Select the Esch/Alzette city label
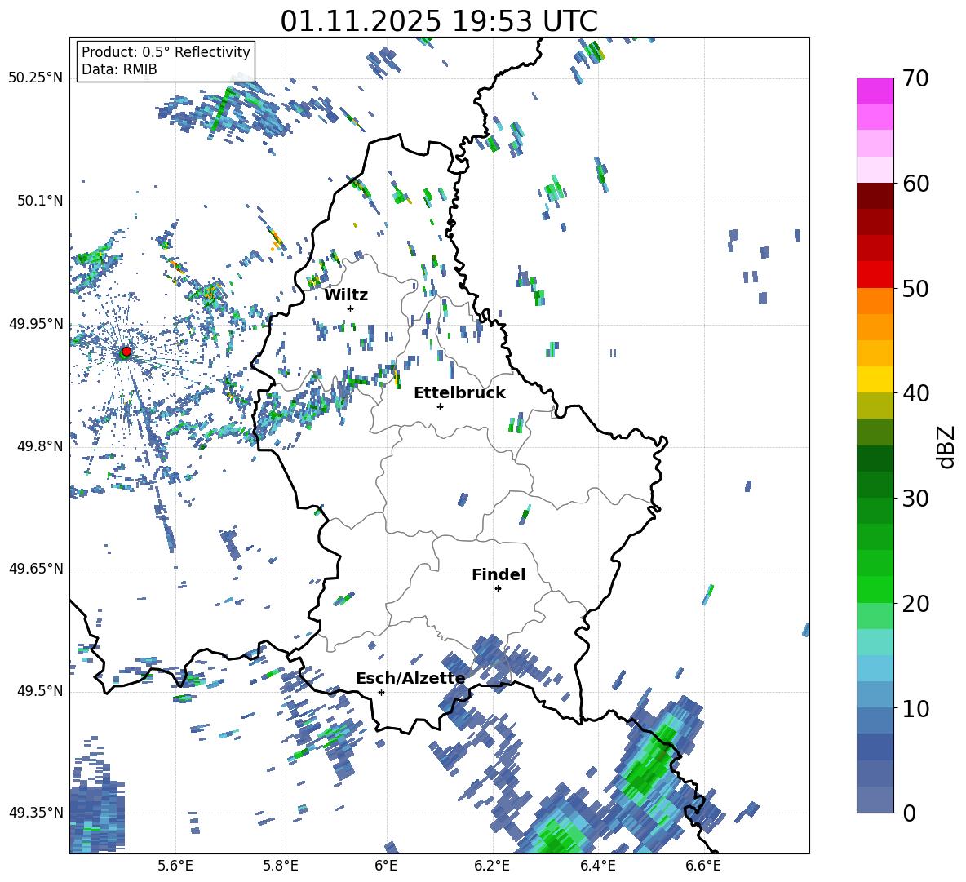This screenshot has height=882, width=966. coord(410,679)
